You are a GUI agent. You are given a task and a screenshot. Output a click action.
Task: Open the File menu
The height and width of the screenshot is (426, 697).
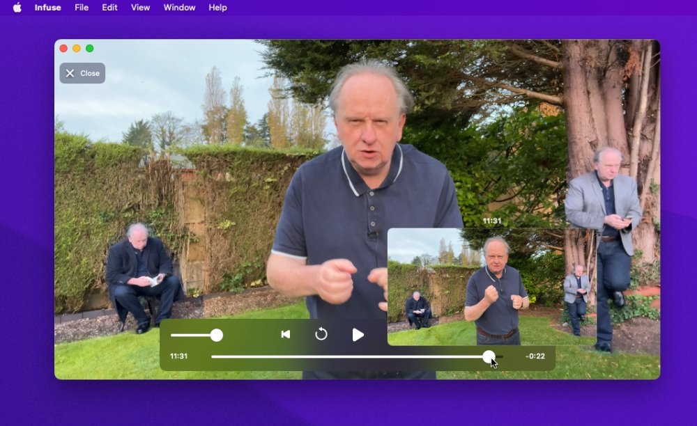point(82,8)
